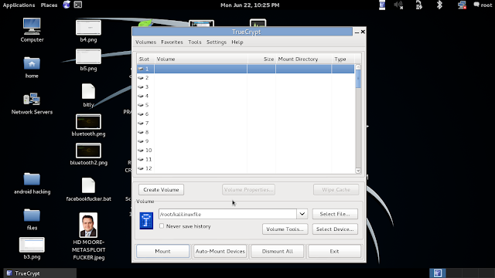Click the TrueCrypt volume icon beside the path field
This screenshot has height=278, width=495.
tap(146, 221)
